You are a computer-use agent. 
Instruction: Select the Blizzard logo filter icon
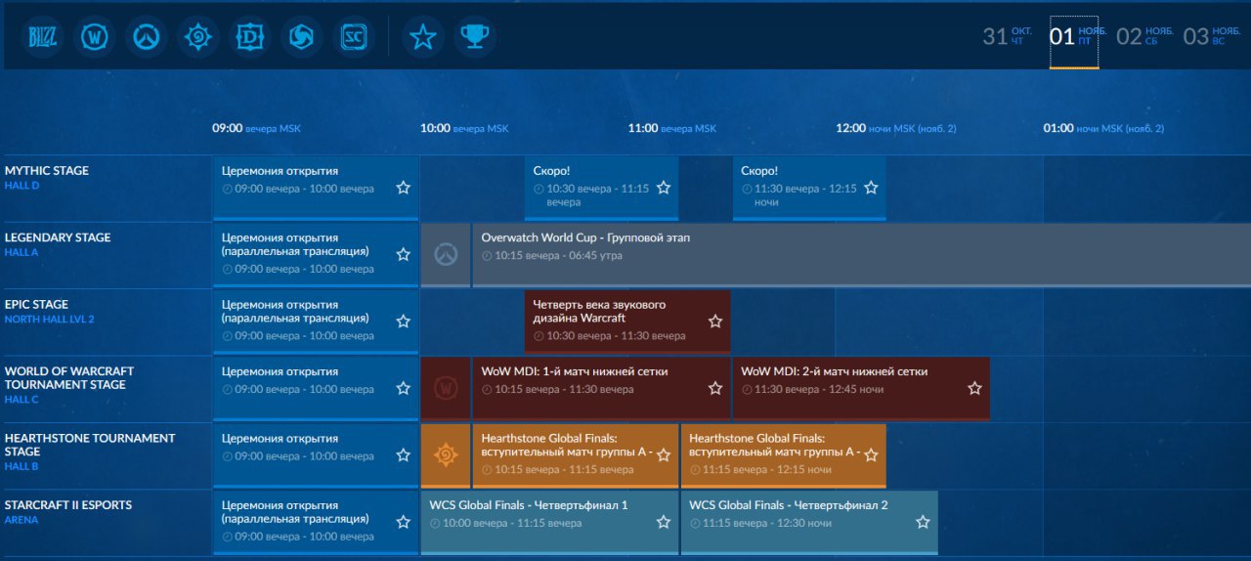(45, 37)
